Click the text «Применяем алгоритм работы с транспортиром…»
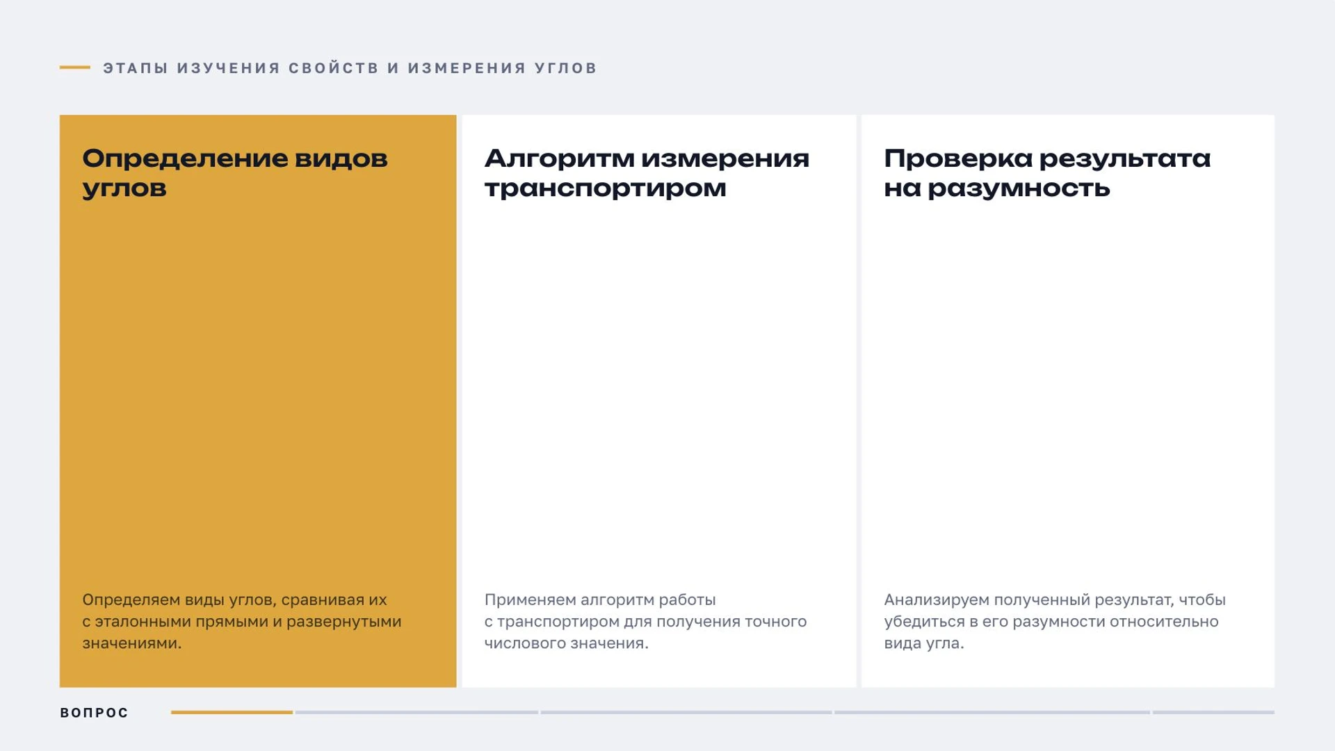This screenshot has height=751, width=1335. [x=645, y=621]
